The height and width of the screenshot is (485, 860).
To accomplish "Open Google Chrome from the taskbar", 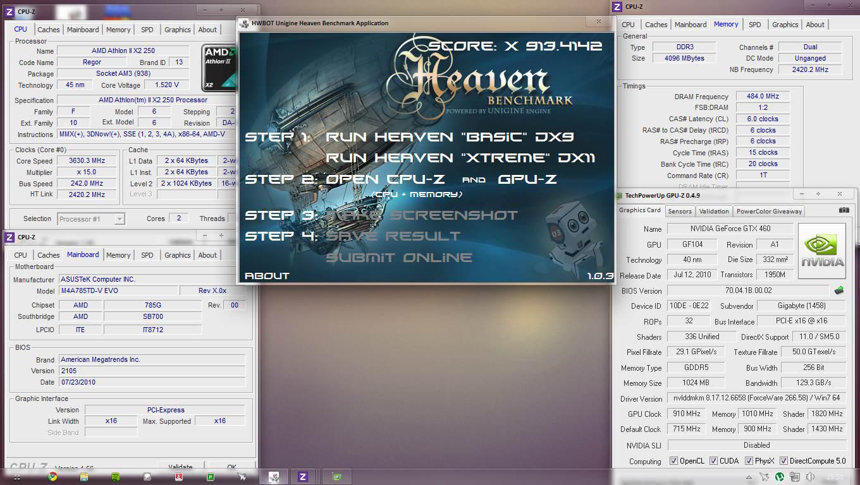I will (52, 477).
